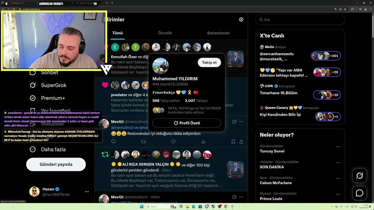Open File Explorer from the taskbar
The width and height of the screenshot is (374, 210).
[187, 206]
